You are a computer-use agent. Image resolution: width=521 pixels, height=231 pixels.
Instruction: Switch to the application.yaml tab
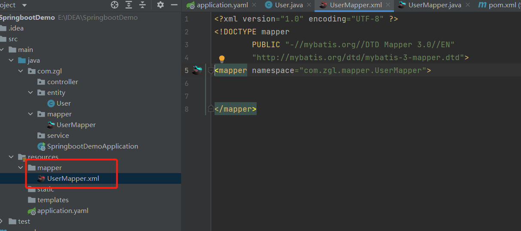click(222, 5)
